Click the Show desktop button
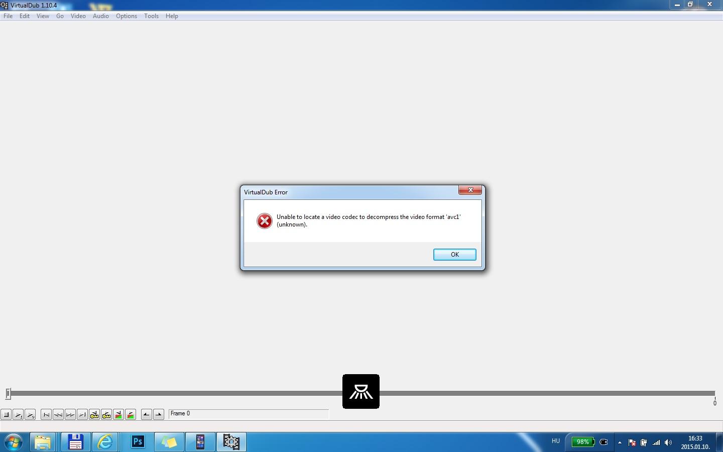The height and width of the screenshot is (452, 723). [719, 442]
